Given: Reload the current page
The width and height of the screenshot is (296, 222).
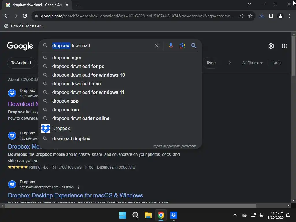Looking at the screenshot, I should pyautogui.click(x=25, y=16).
